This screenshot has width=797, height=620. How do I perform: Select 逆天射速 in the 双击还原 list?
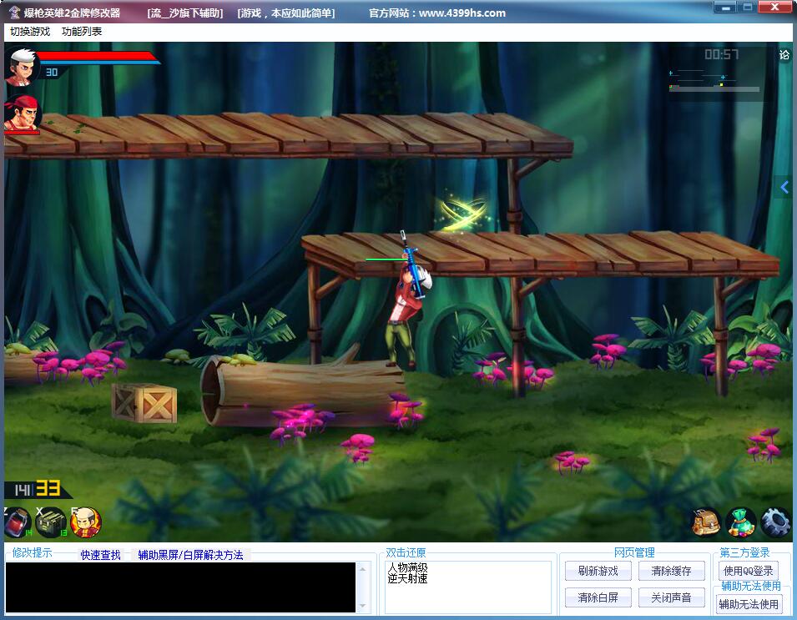pos(407,578)
